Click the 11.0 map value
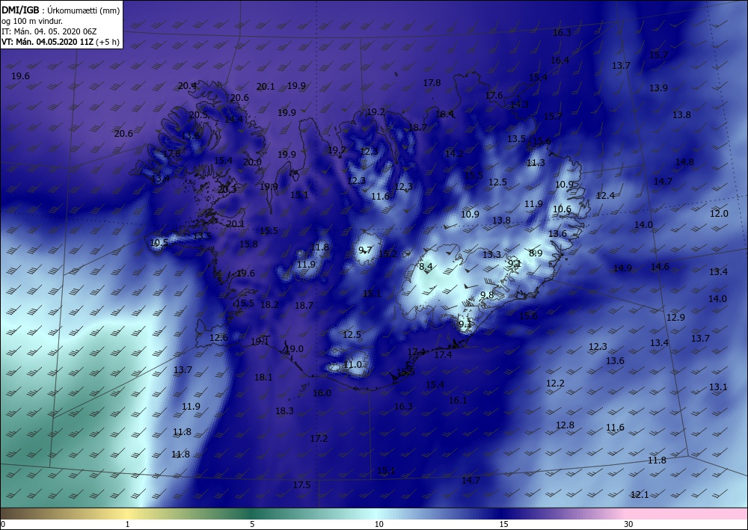748x530 pixels. [352, 365]
